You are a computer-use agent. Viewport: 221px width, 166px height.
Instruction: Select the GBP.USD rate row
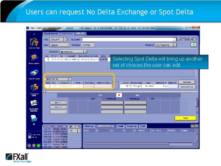(55, 147)
